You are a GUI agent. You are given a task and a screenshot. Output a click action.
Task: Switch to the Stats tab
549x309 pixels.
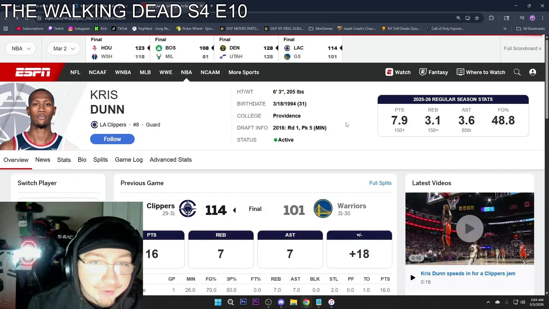coord(64,160)
